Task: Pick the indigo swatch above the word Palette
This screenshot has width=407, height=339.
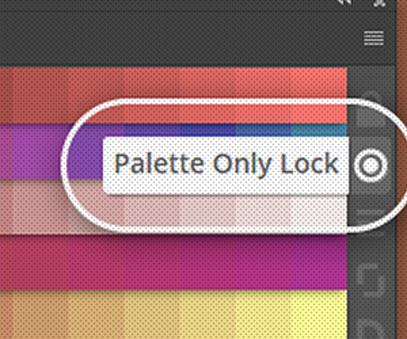Action: click(152, 130)
